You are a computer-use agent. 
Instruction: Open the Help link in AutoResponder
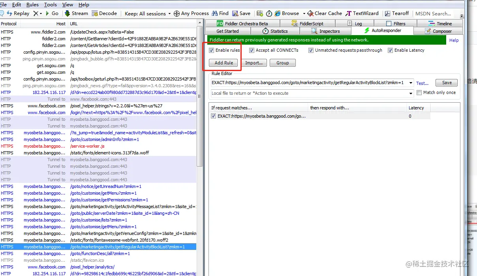454,40
